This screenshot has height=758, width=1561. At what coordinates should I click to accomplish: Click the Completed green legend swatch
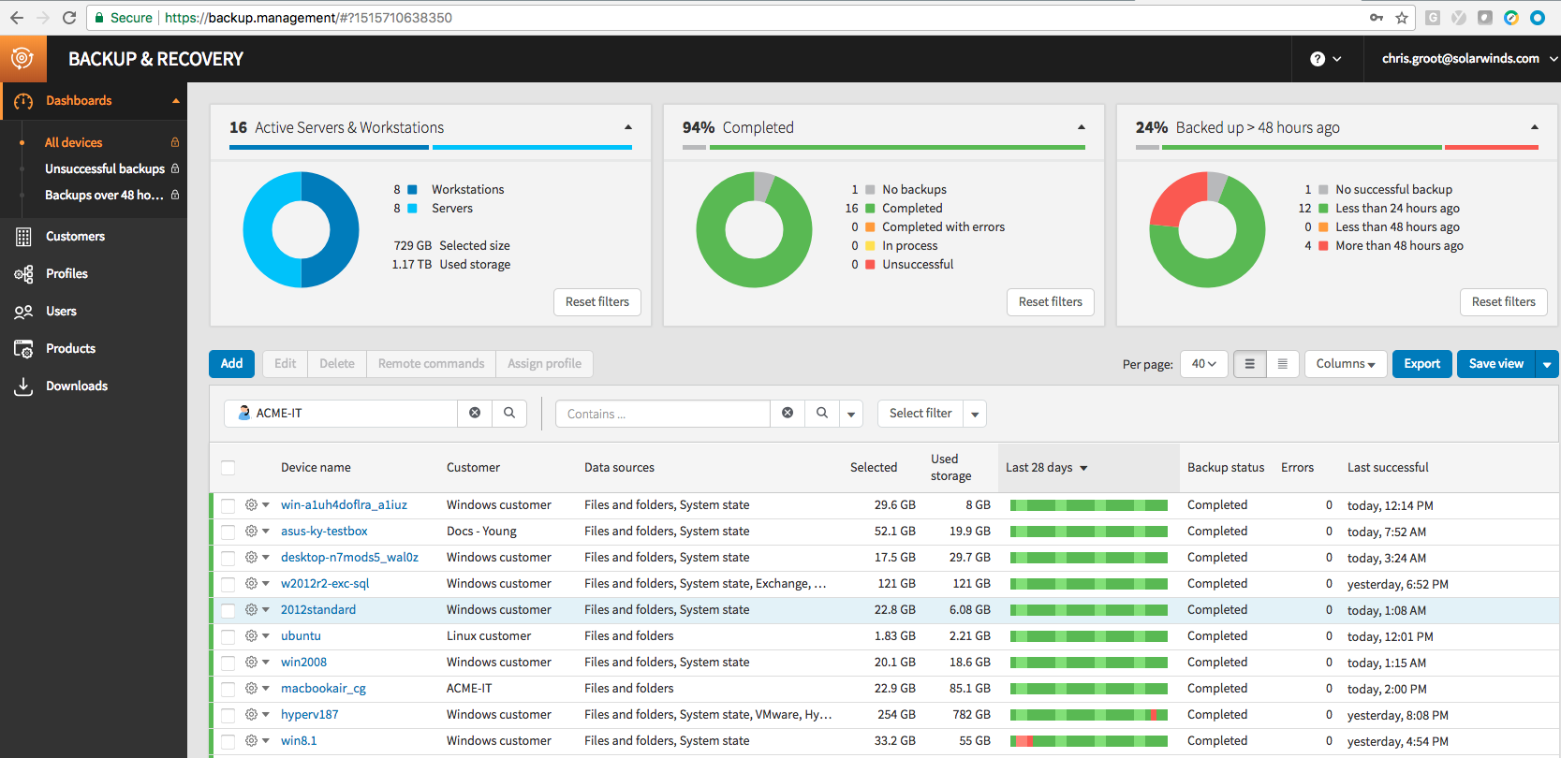click(870, 209)
